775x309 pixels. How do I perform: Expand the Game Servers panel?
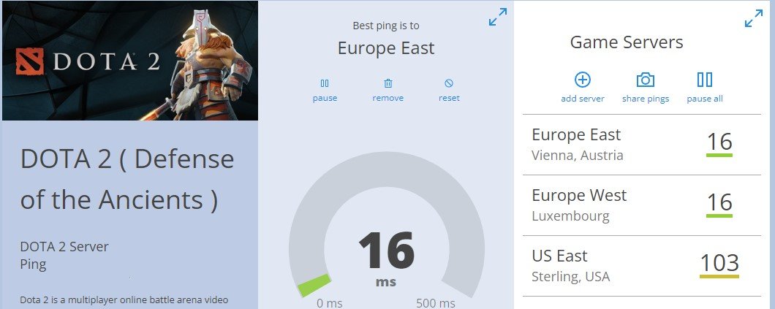tap(753, 18)
